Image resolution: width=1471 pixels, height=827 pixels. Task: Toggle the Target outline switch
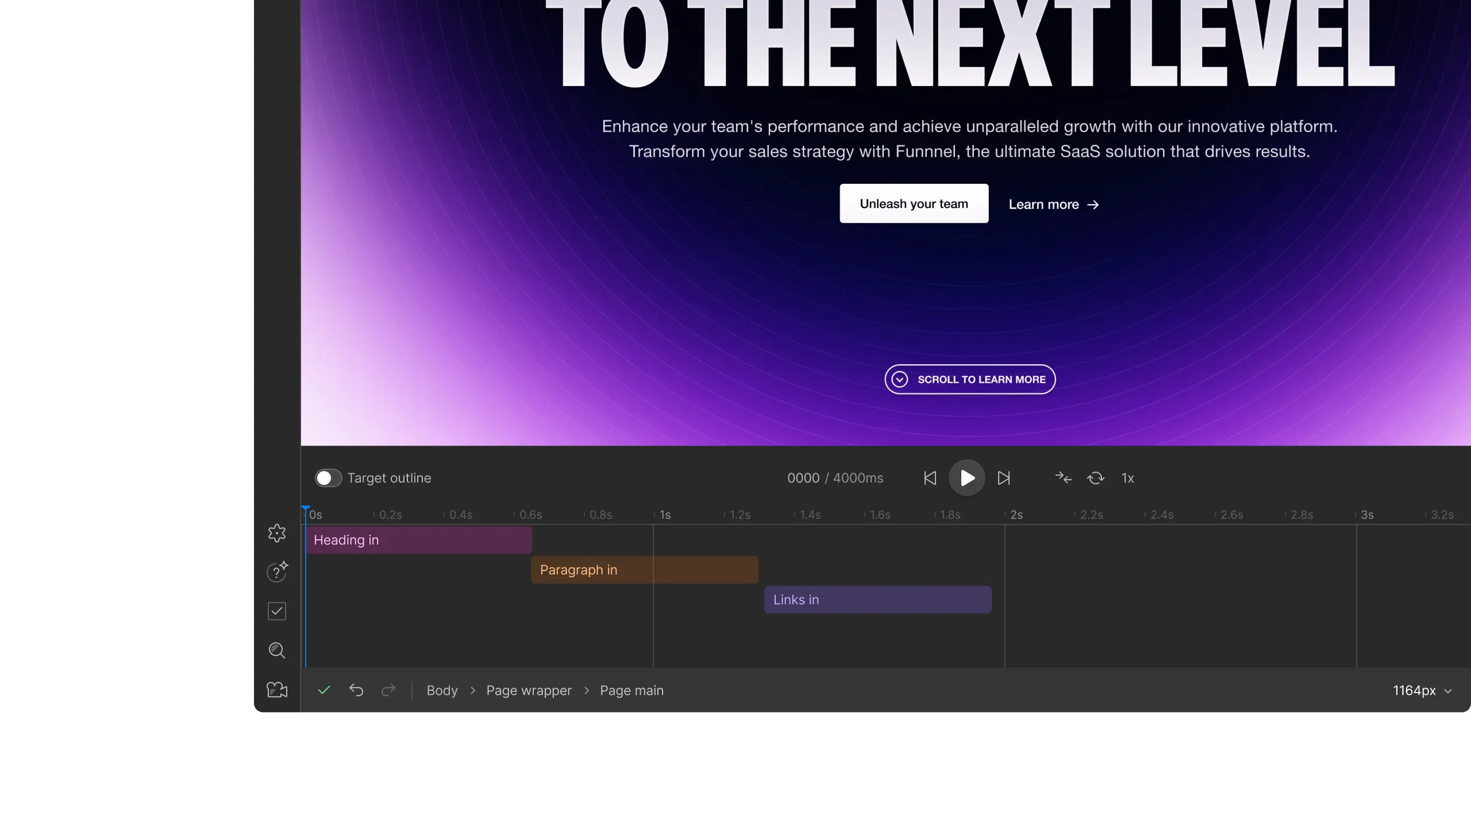328,478
